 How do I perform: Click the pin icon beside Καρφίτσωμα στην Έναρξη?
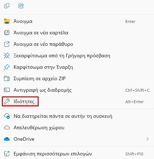(x=7, y=67)
